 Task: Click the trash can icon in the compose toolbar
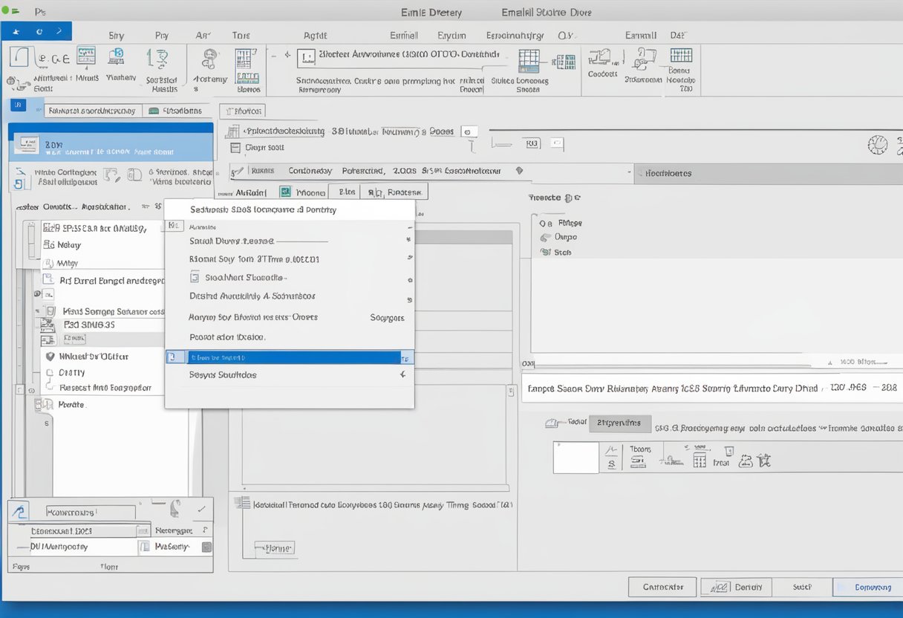coord(730,452)
